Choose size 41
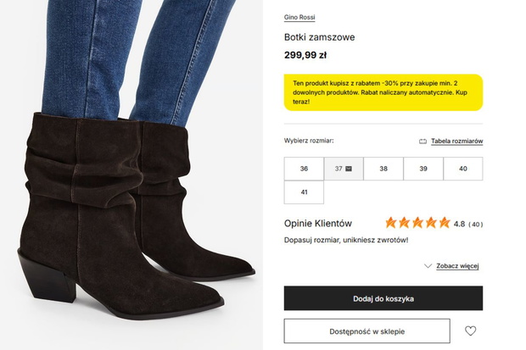This screenshot has height=350, width=526. [x=304, y=192]
